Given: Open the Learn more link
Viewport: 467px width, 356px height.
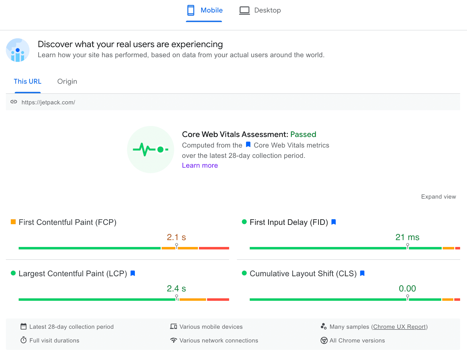Looking at the screenshot, I should click(200, 165).
